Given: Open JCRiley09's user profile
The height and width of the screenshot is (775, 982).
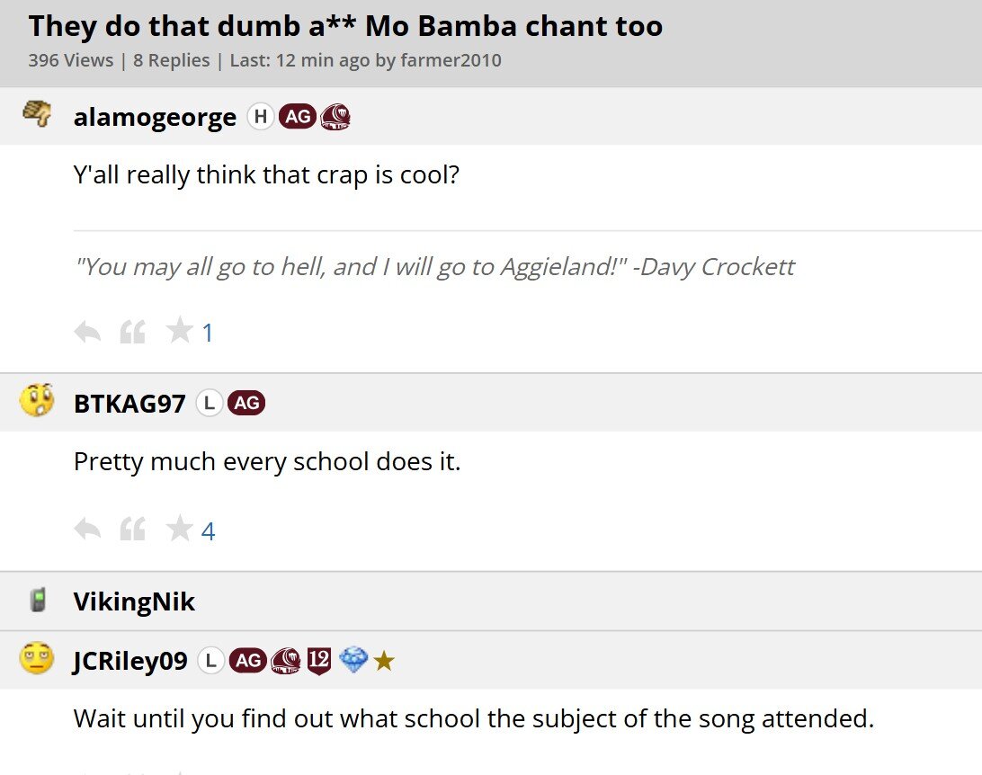Looking at the screenshot, I should click(130, 661).
